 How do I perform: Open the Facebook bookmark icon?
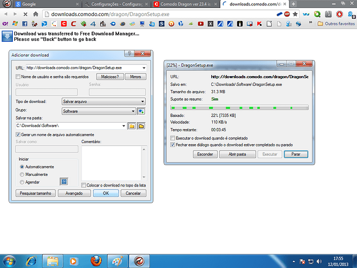[25, 24]
